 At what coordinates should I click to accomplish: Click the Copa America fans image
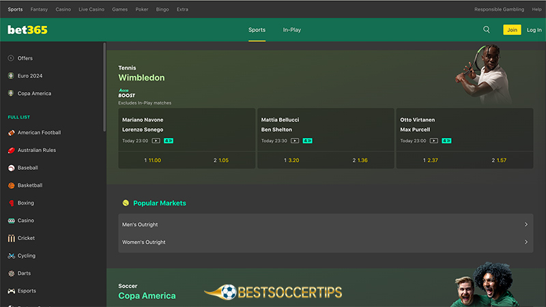(486, 284)
